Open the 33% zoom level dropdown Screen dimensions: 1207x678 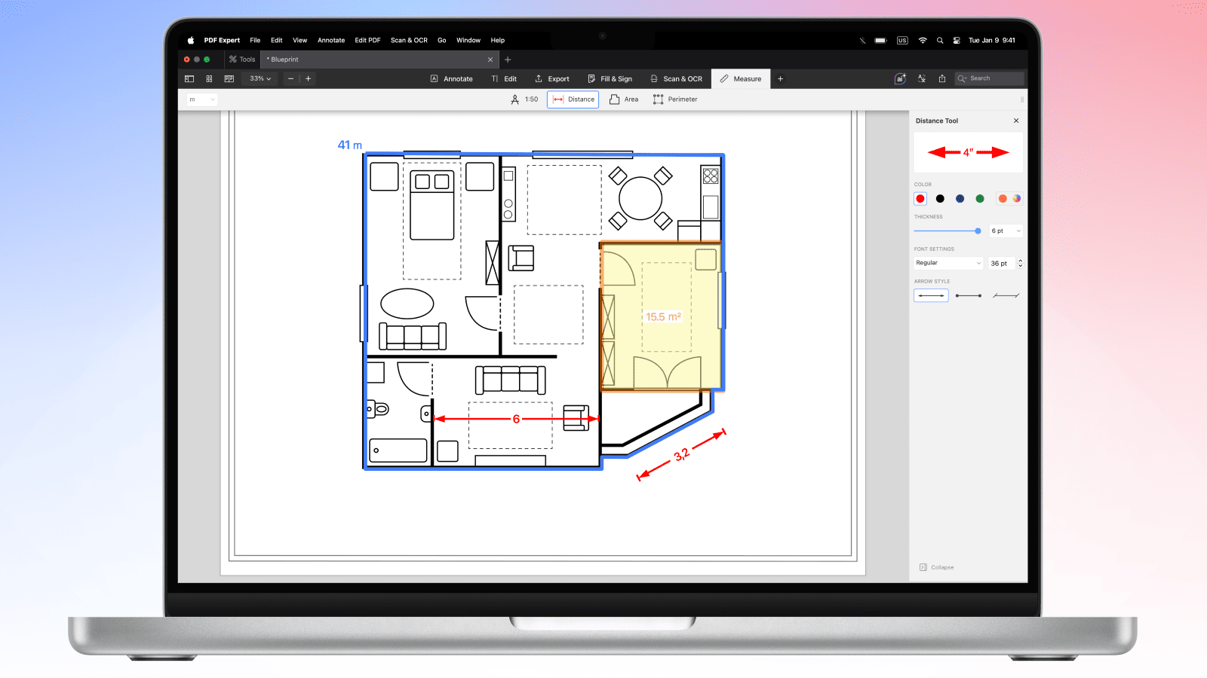(260, 78)
